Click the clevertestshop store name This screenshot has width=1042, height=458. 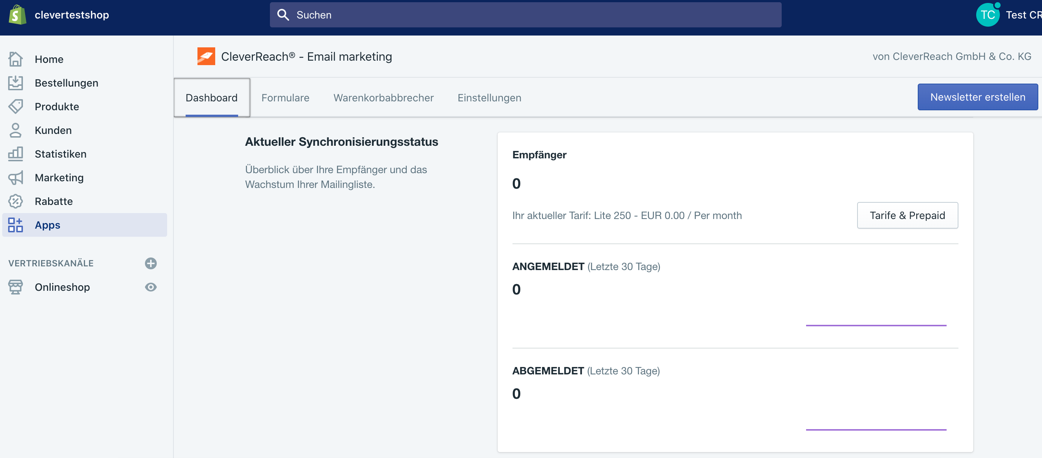(72, 15)
